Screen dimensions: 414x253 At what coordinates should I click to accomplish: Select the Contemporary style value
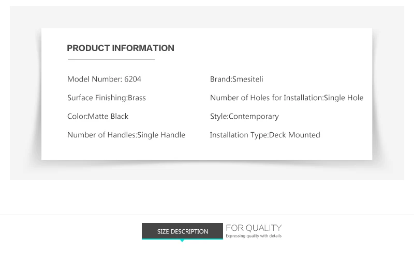click(254, 117)
